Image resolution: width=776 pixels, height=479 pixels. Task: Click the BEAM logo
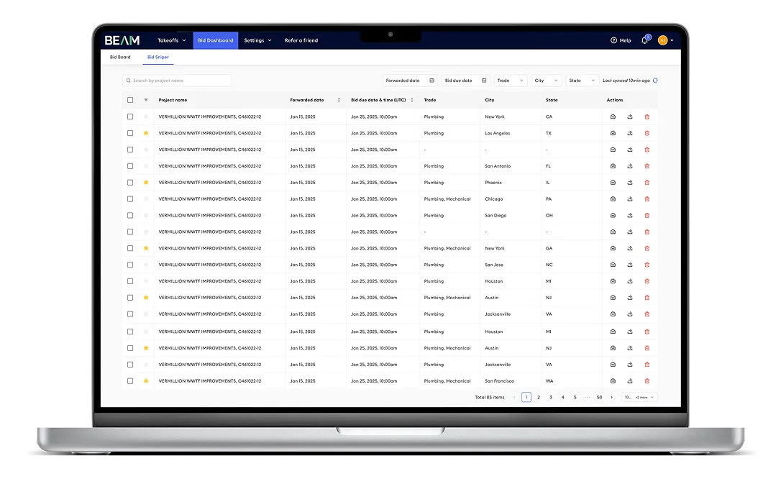coord(122,40)
